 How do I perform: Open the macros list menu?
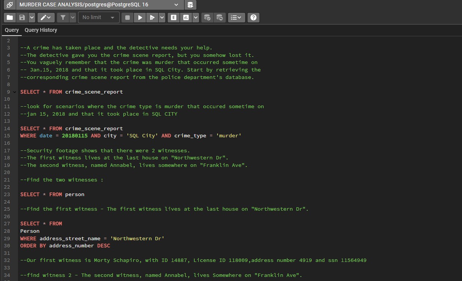point(236,18)
